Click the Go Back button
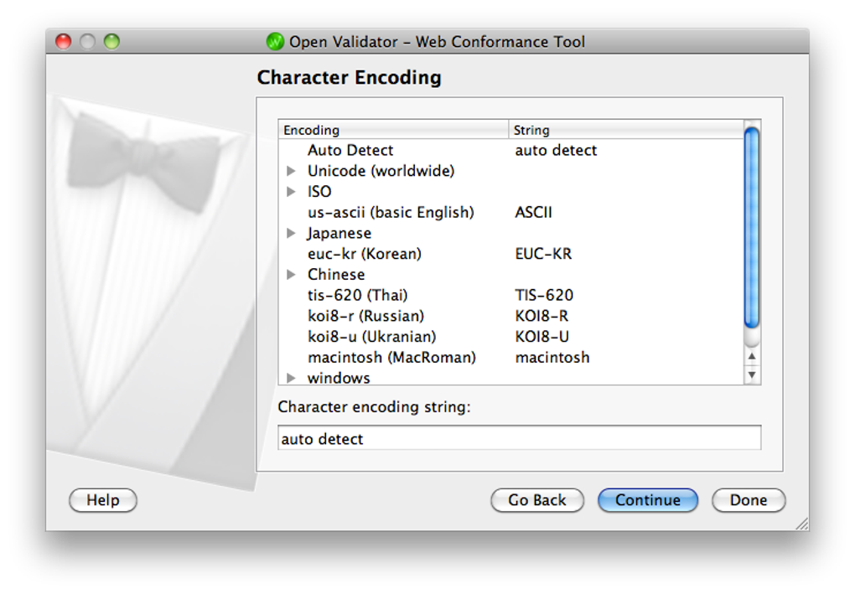The image size is (855, 594). click(537, 500)
